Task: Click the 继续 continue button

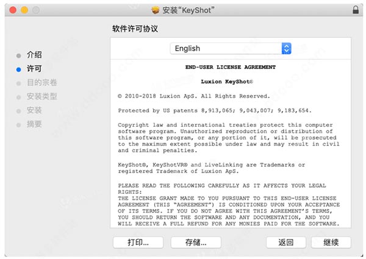Action: pos(331,243)
